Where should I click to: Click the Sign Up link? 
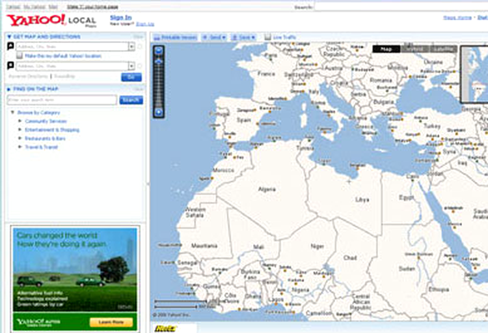(x=144, y=24)
